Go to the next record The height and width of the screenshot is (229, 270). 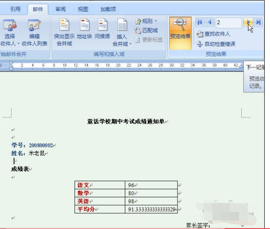(x=248, y=22)
